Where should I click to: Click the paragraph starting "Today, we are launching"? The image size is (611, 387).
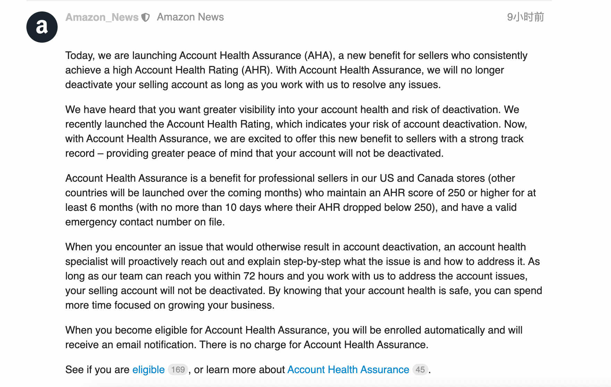pos(296,70)
